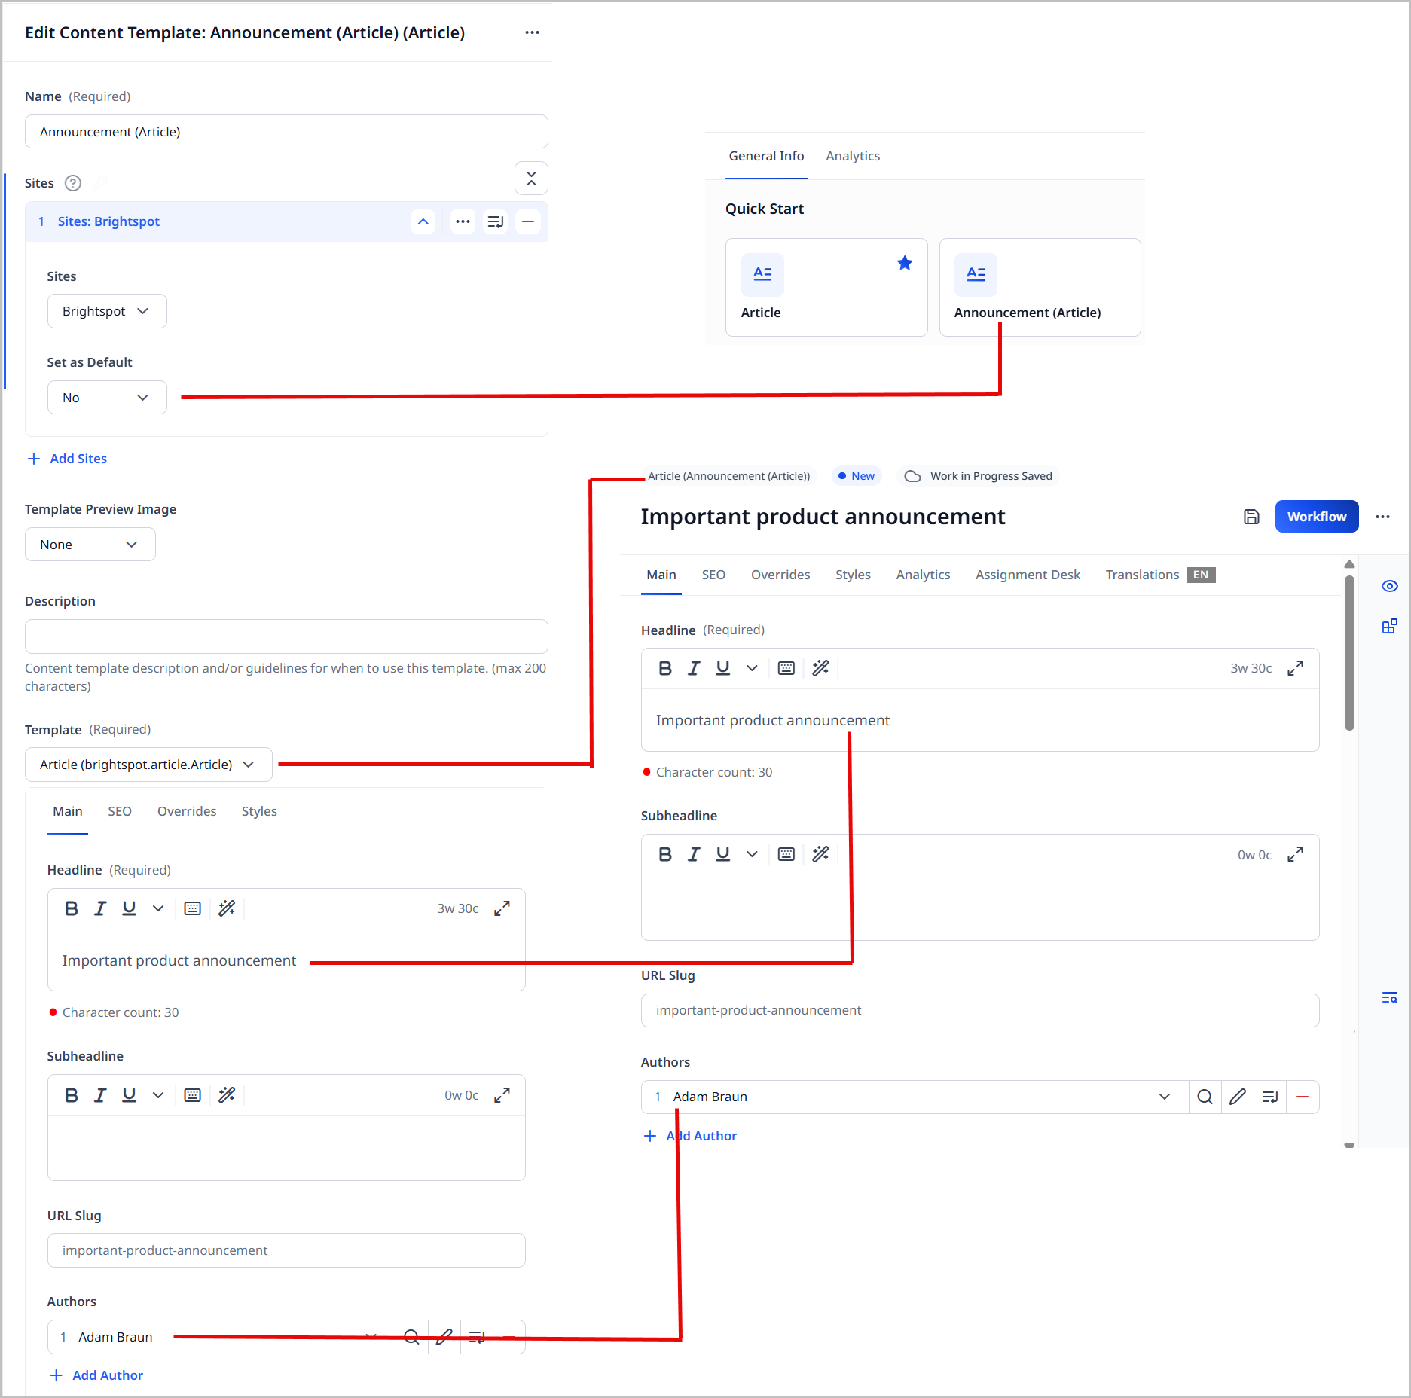Image resolution: width=1411 pixels, height=1398 pixels.
Task: Switch to the SEO tab
Action: pos(713,575)
